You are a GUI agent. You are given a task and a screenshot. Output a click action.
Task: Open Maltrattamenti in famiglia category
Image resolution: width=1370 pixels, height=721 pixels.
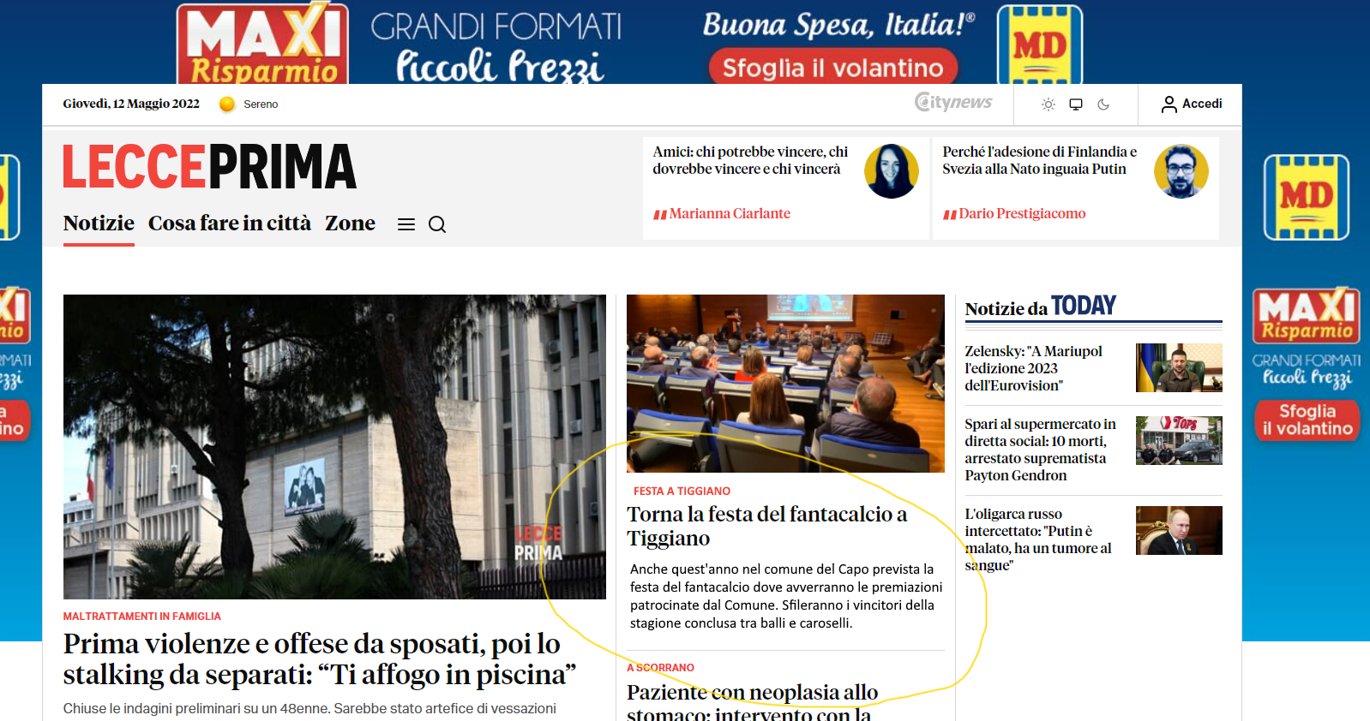point(142,617)
